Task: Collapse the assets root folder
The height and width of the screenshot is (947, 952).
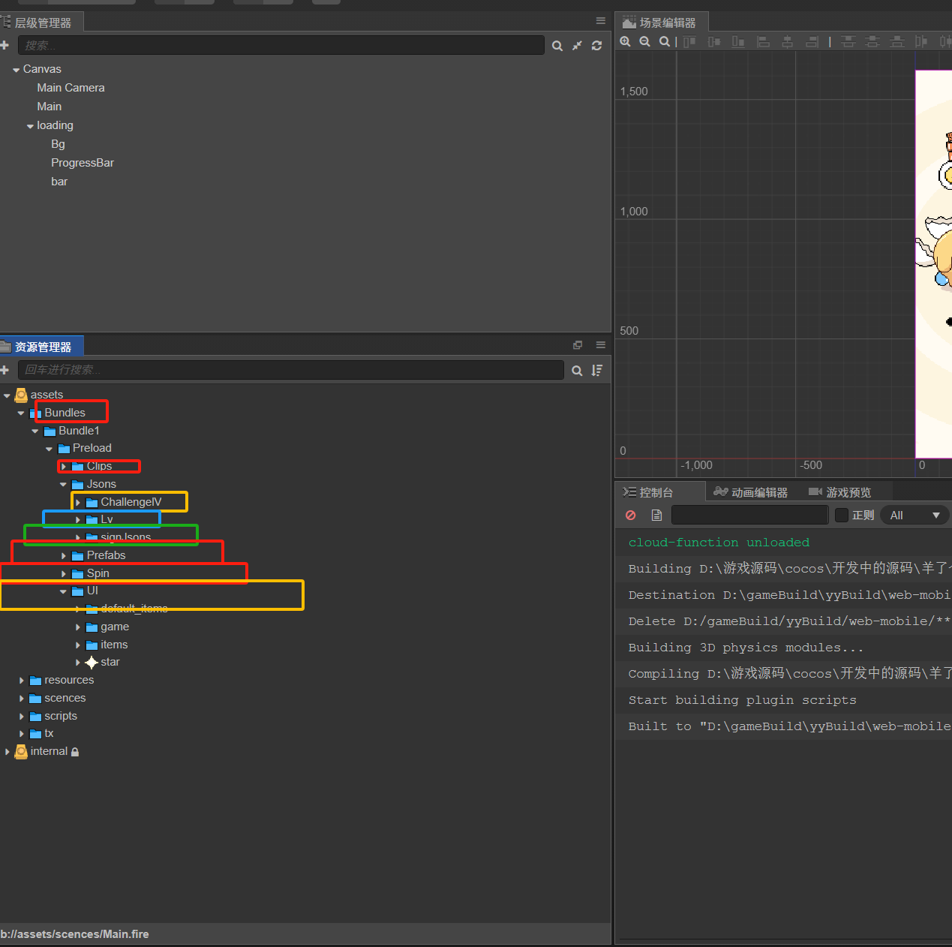Action: pyautogui.click(x=7, y=395)
